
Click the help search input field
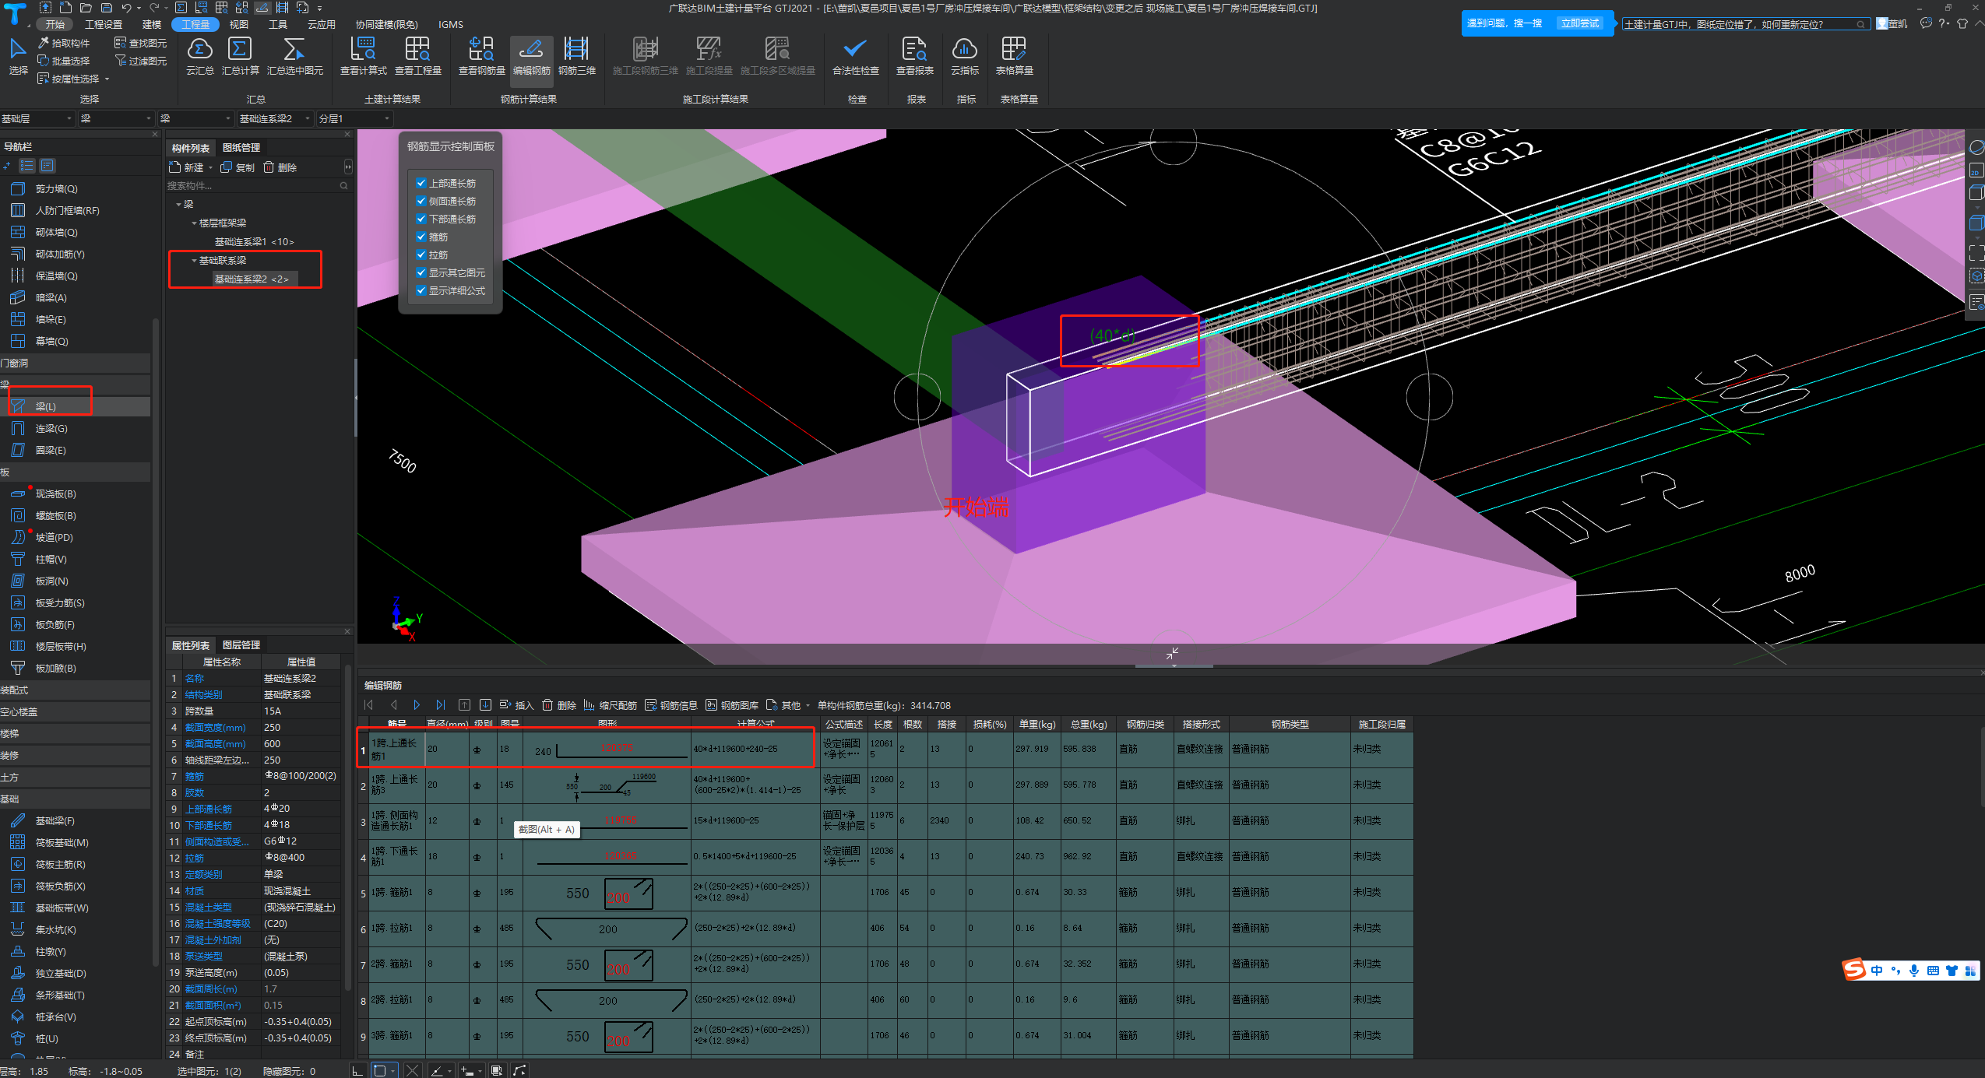click(1744, 24)
